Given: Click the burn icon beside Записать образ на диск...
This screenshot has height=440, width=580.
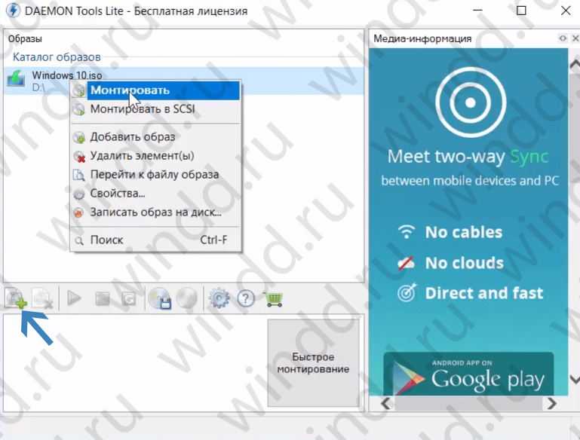Looking at the screenshot, I should point(78,212).
